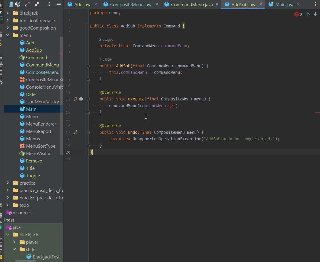Switch to the CompositeMenu.java tab
Screen dimensions: 320x262
[x=131, y=4]
